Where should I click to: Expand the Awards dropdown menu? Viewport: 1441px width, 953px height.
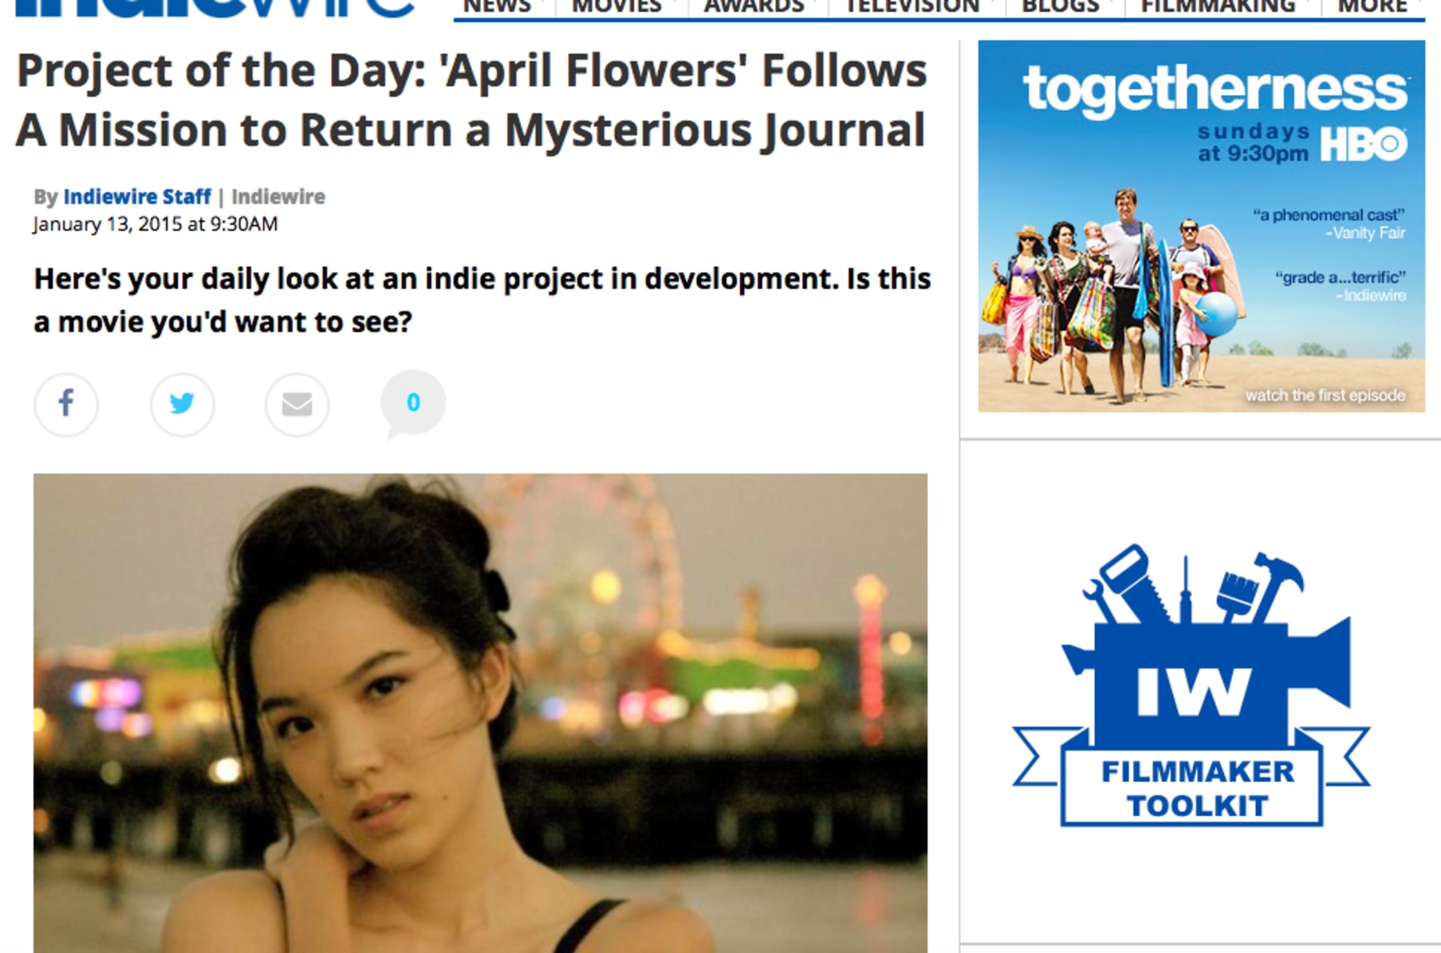tap(754, 7)
